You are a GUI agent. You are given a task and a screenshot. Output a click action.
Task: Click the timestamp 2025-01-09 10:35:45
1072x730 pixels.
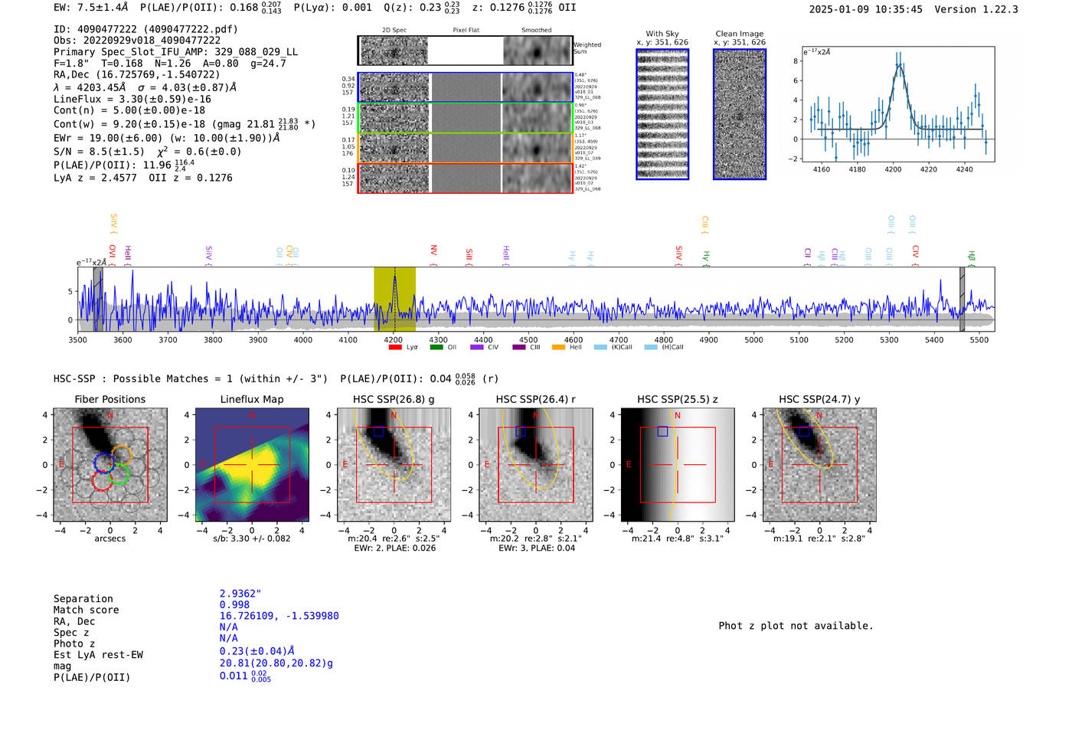coord(866,9)
